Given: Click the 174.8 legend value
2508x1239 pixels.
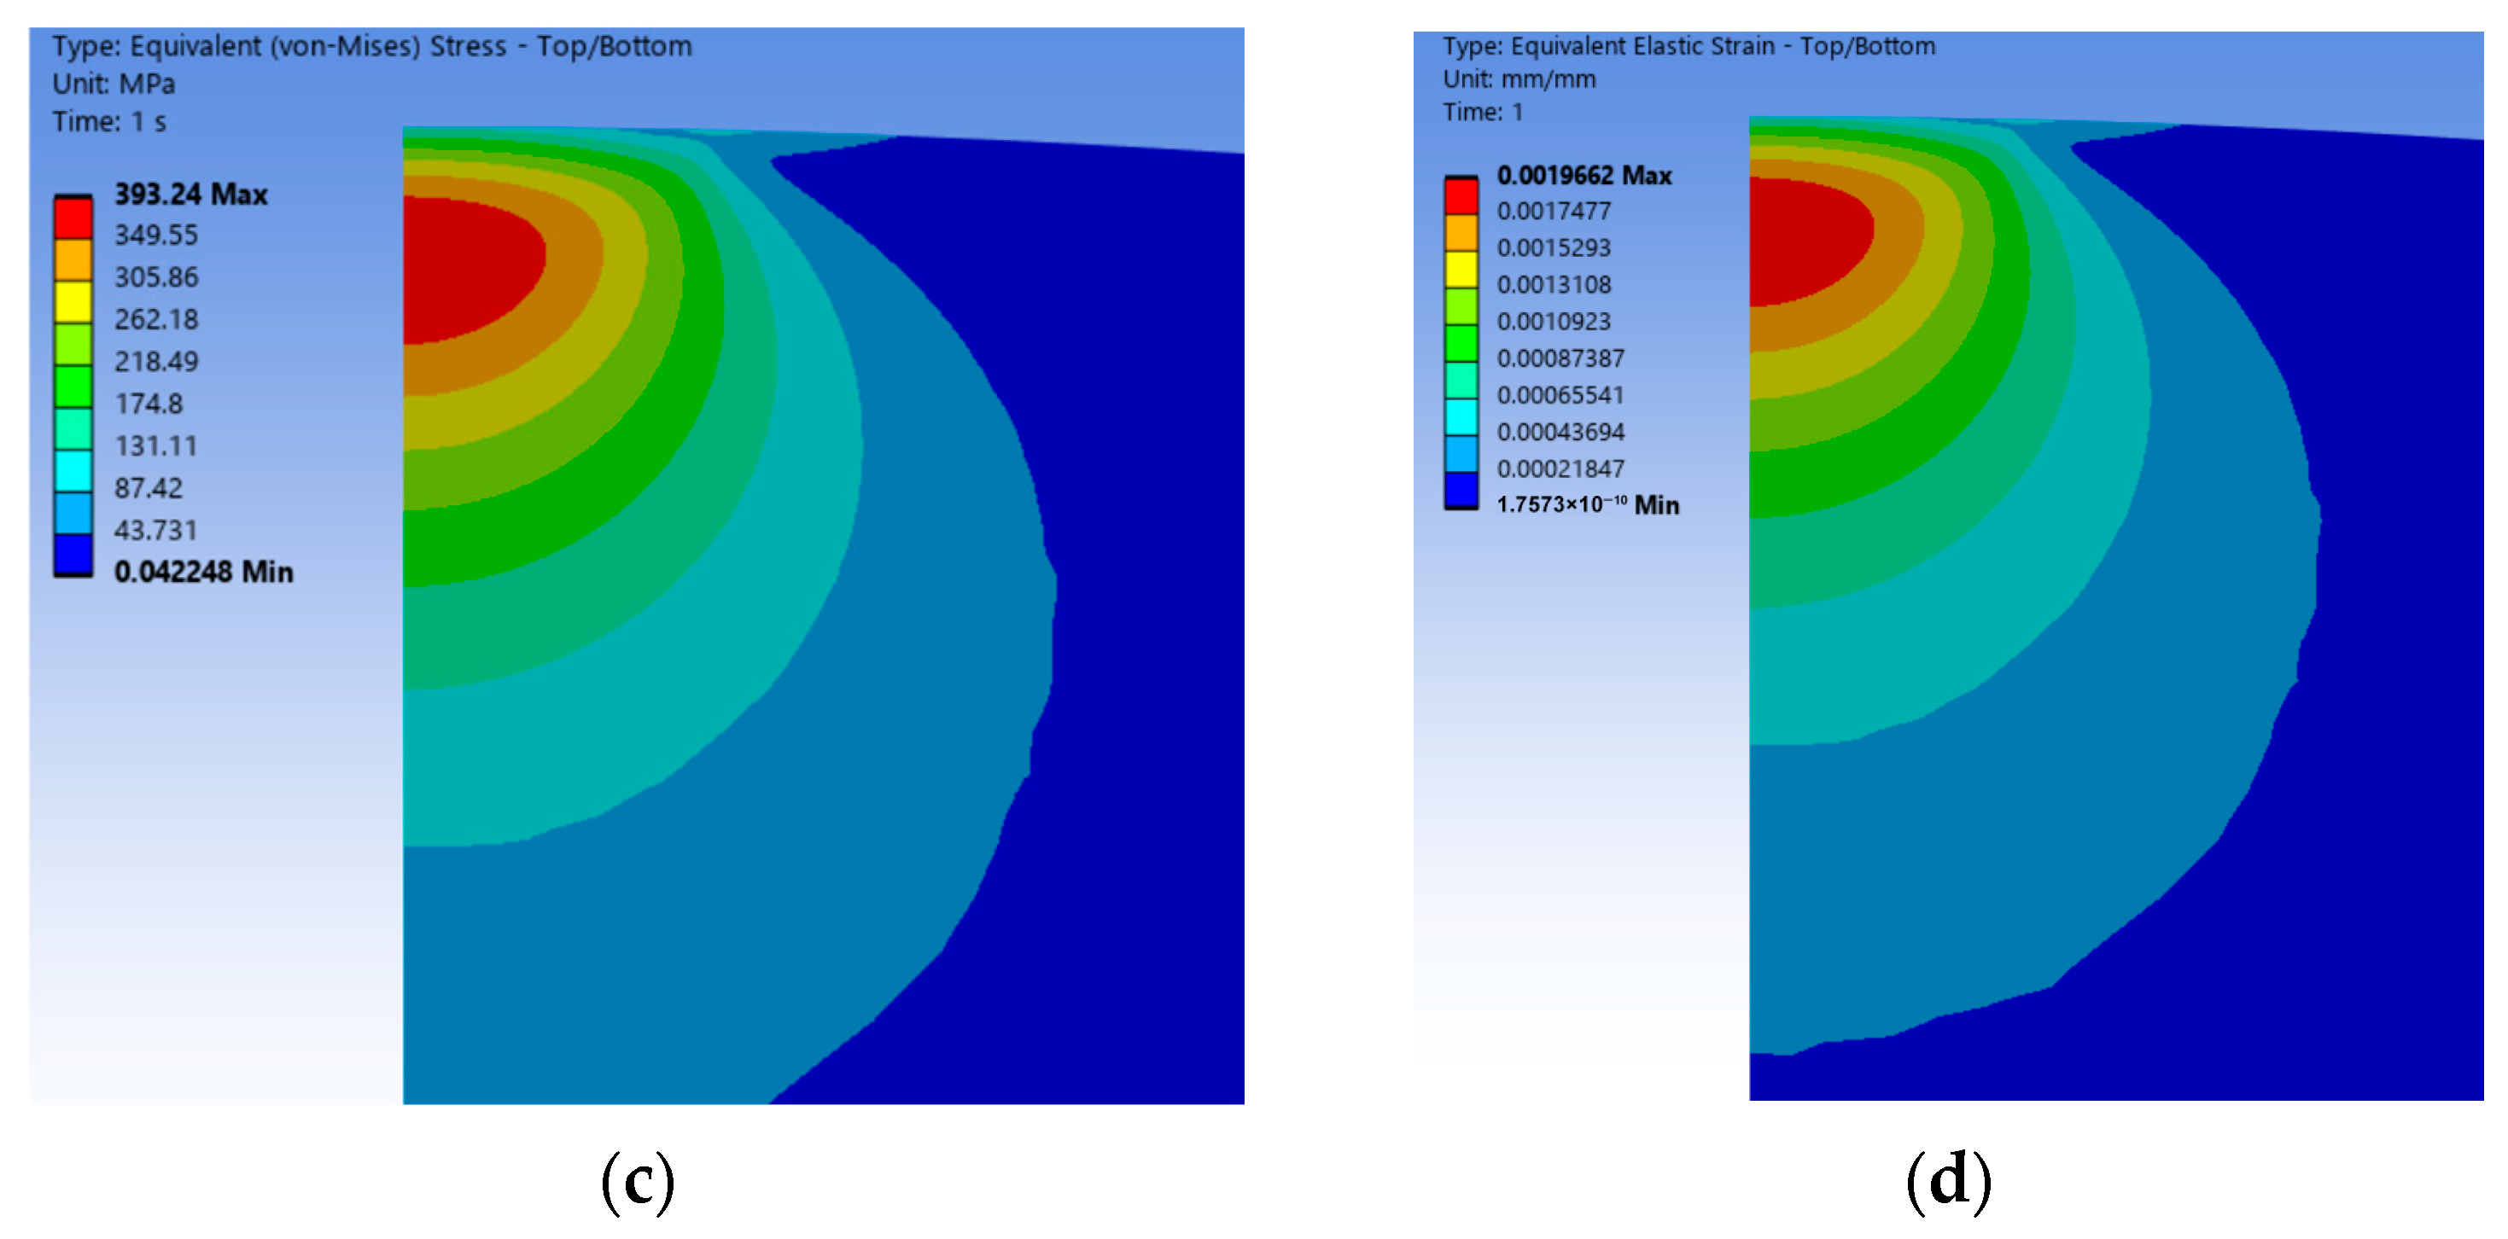Looking at the screenshot, I should coord(149,403).
